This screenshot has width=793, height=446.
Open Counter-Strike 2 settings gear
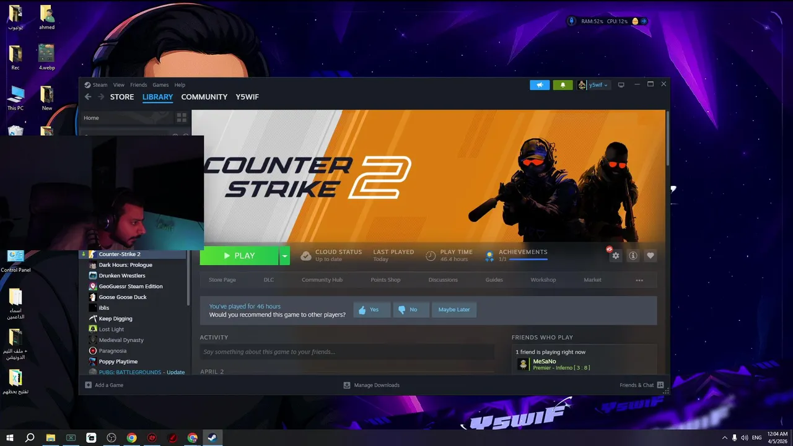615,255
